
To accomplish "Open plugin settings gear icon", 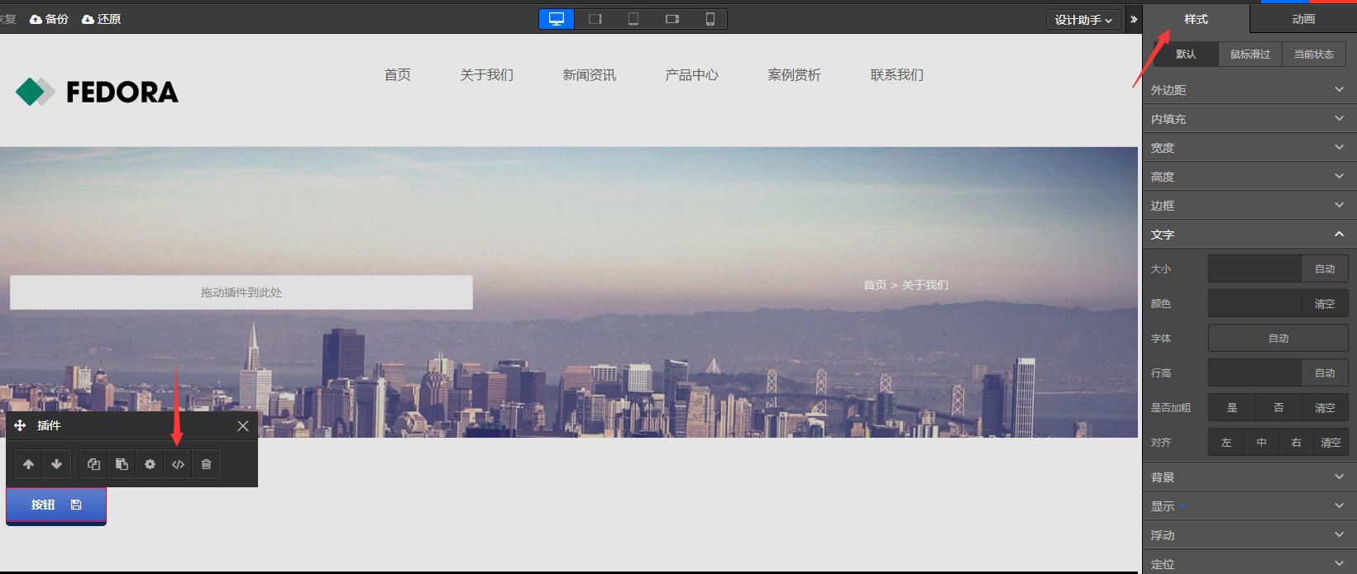I will tap(150, 464).
